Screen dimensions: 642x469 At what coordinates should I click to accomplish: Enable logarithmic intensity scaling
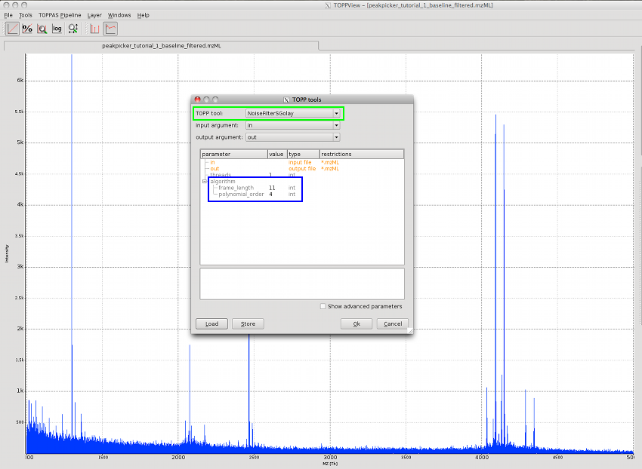[57, 29]
